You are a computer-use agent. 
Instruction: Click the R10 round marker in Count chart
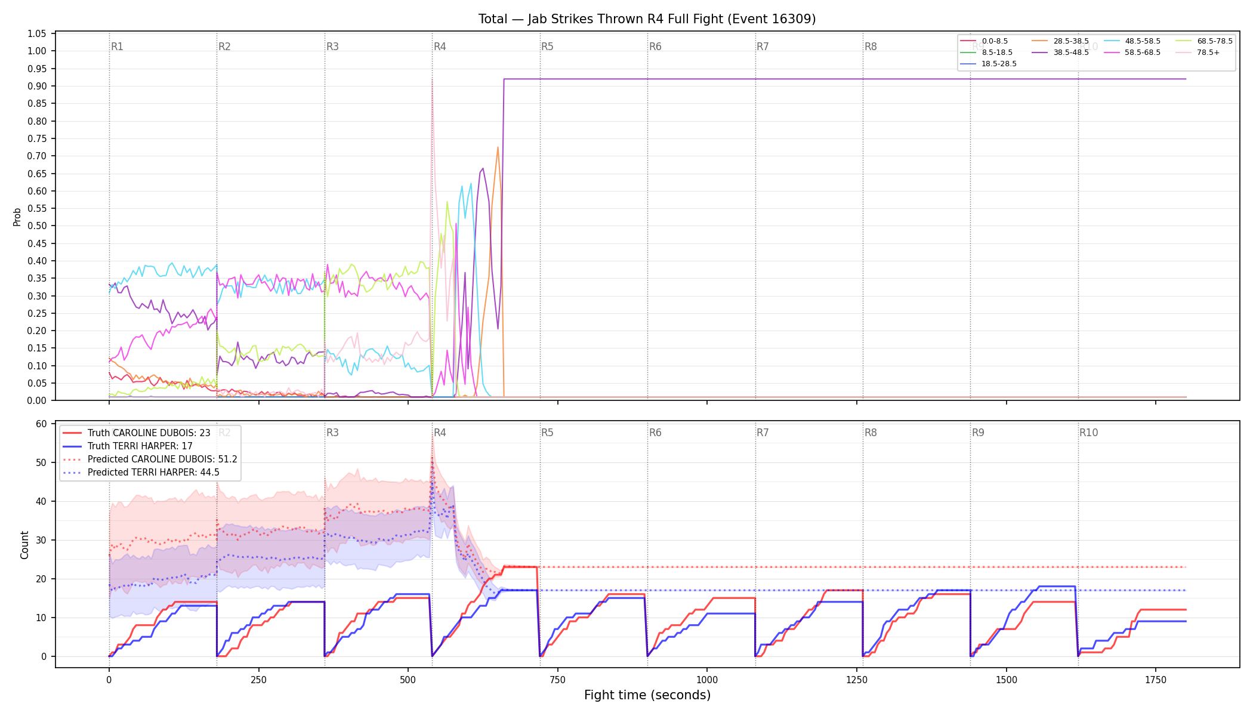coord(1088,433)
